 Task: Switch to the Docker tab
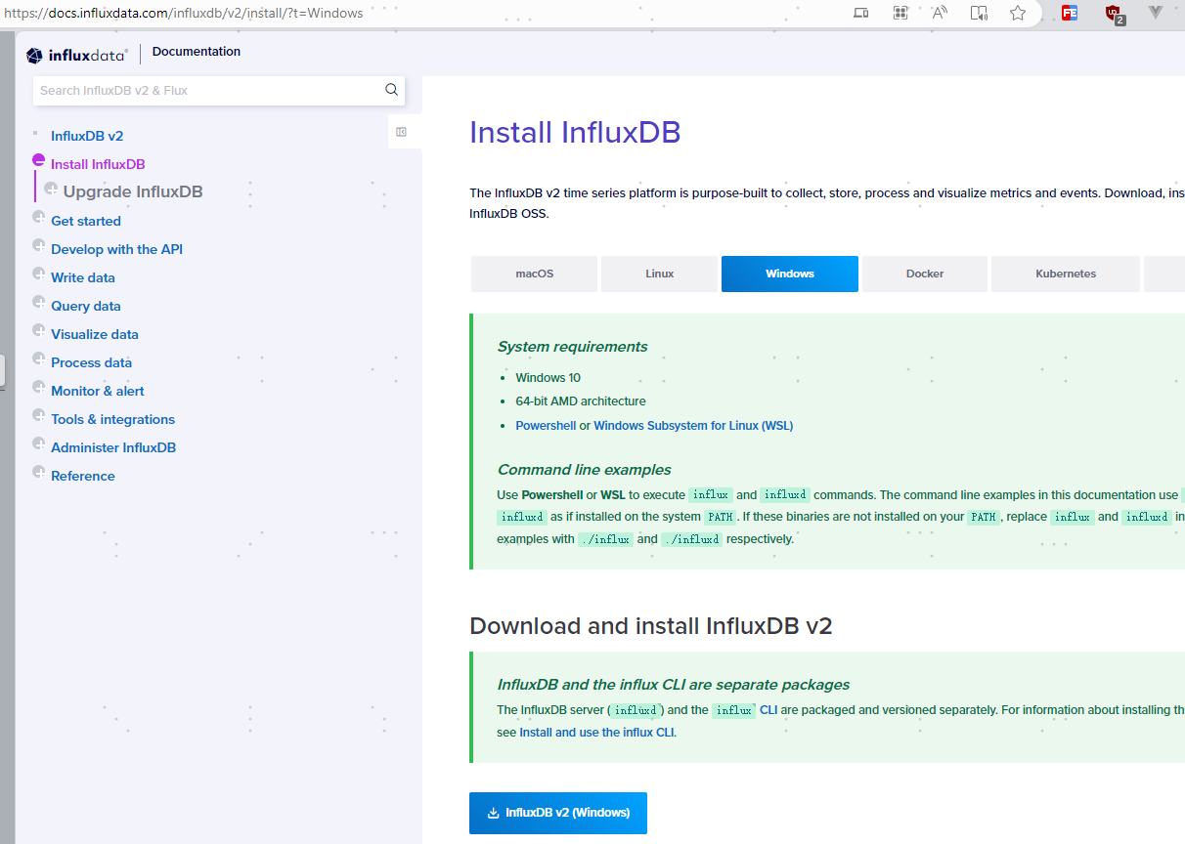[x=924, y=274]
